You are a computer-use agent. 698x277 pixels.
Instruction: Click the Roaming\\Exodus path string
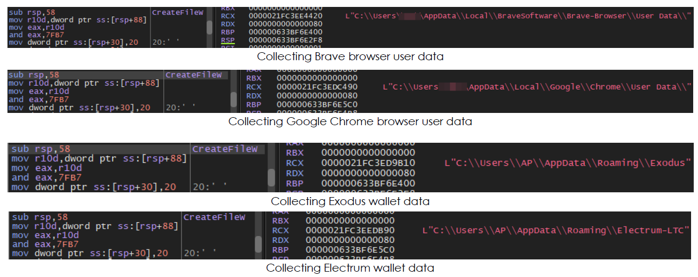pos(568,163)
